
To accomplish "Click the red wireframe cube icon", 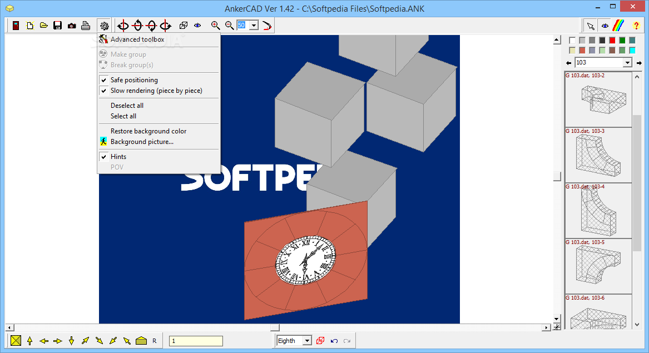I will [320, 341].
